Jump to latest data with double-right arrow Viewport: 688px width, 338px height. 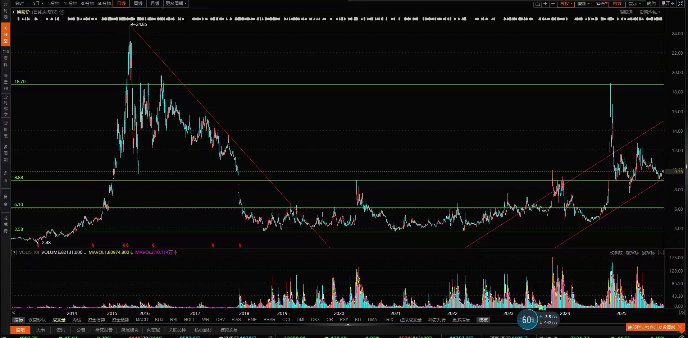pos(682,312)
